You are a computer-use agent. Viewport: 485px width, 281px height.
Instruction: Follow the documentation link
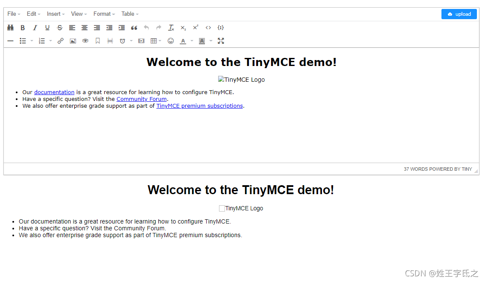point(54,92)
